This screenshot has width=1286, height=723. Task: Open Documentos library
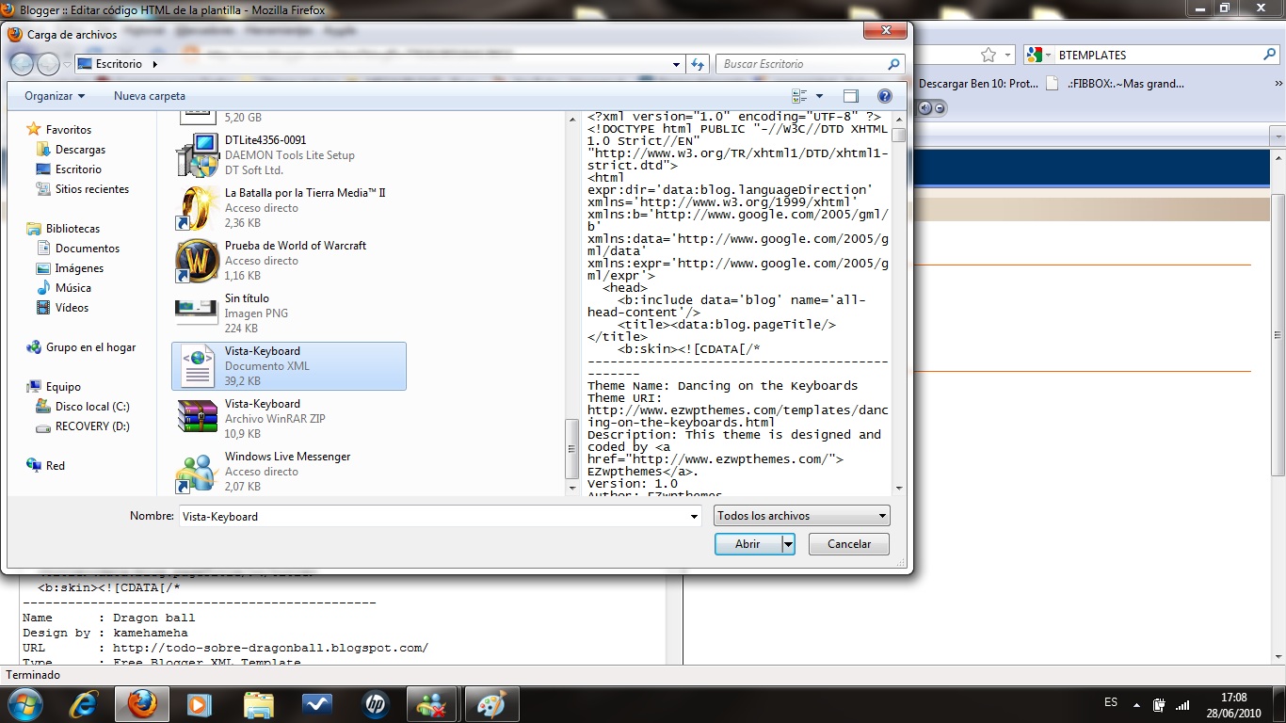[88, 249]
